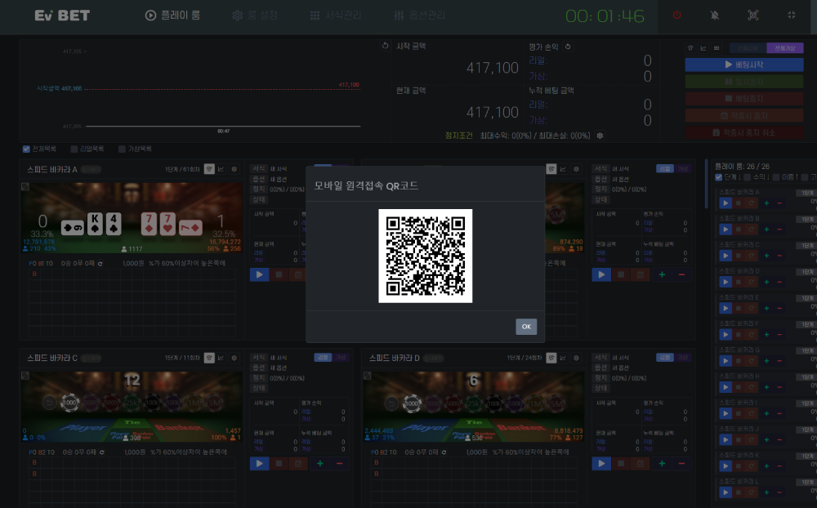Toggle the 수익 sort checkbox in room list

click(x=748, y=177)
